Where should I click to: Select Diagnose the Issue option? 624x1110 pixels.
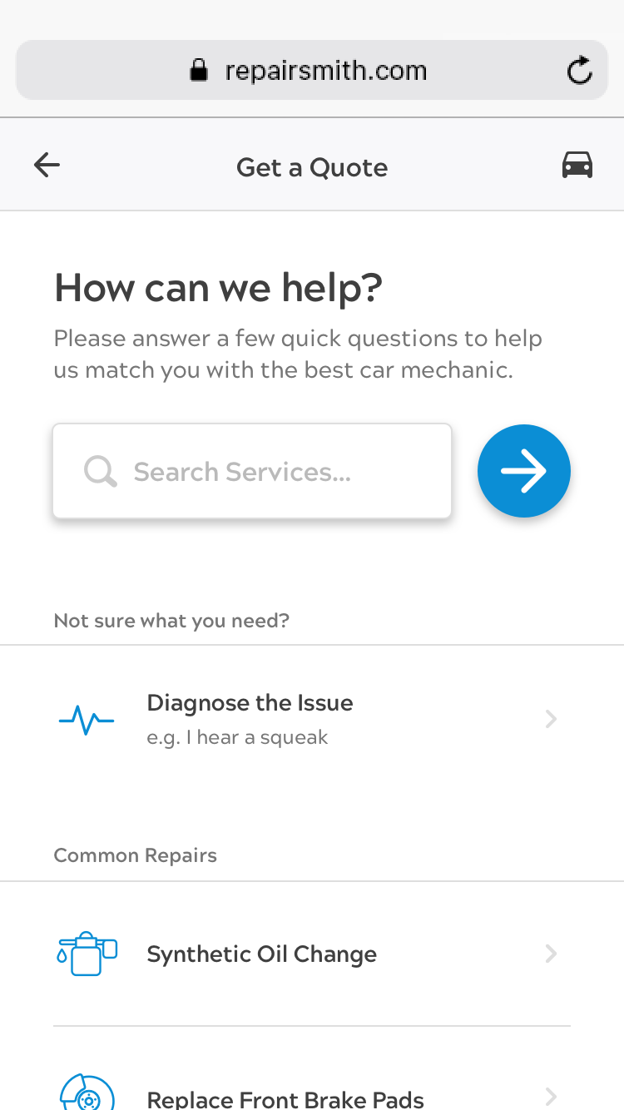pyautogui.click(x=250, y=704)
